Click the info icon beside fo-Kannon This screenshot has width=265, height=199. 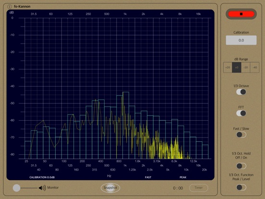(x=10, y=7)
